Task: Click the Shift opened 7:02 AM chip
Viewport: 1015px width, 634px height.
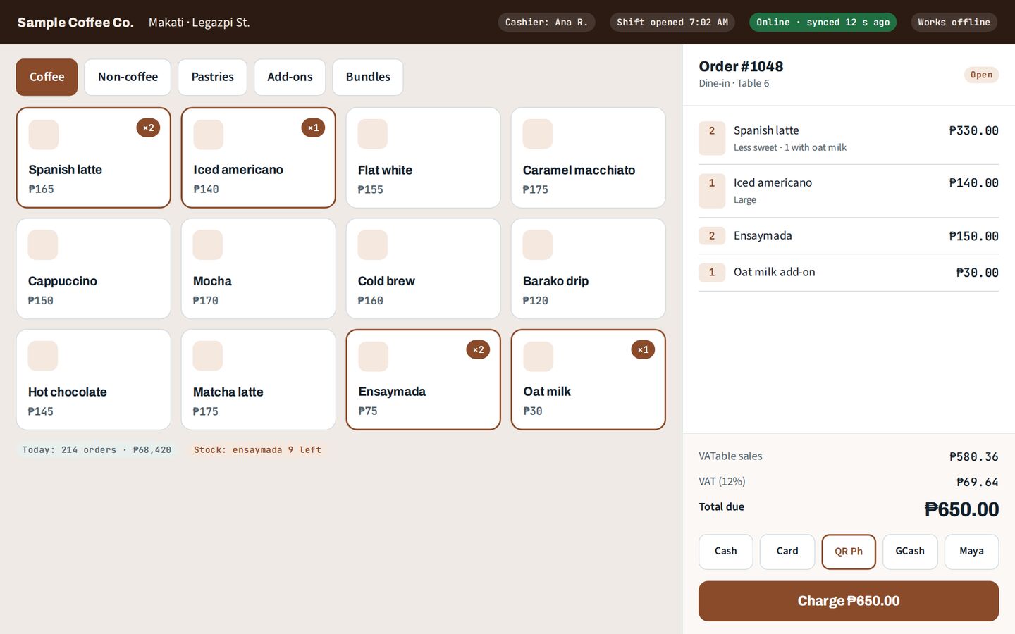Action: (672, 23)
